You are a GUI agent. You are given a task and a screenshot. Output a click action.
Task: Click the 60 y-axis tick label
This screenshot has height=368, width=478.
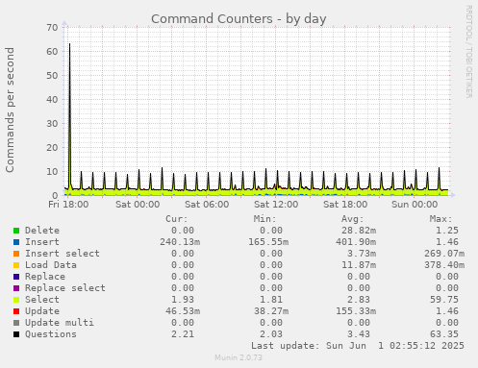(52, 52)
